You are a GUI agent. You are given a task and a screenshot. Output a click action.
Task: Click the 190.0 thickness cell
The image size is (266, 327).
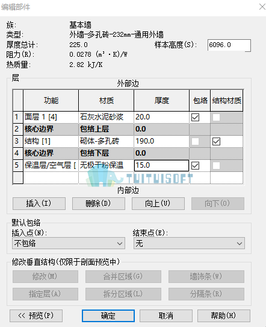point(162,141)
